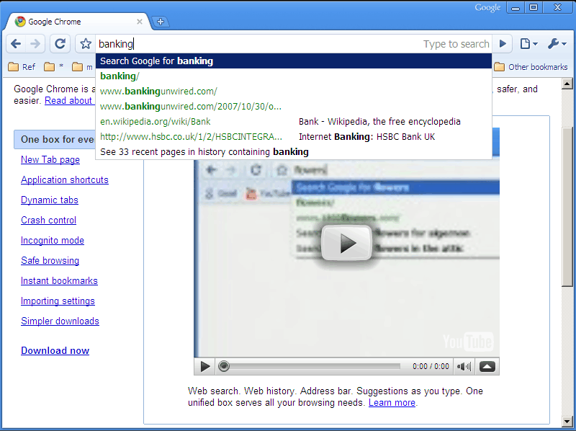Open the page control menu dropdown
The height and width of the screenshot is (431, 576).
[x=528, y=44]
